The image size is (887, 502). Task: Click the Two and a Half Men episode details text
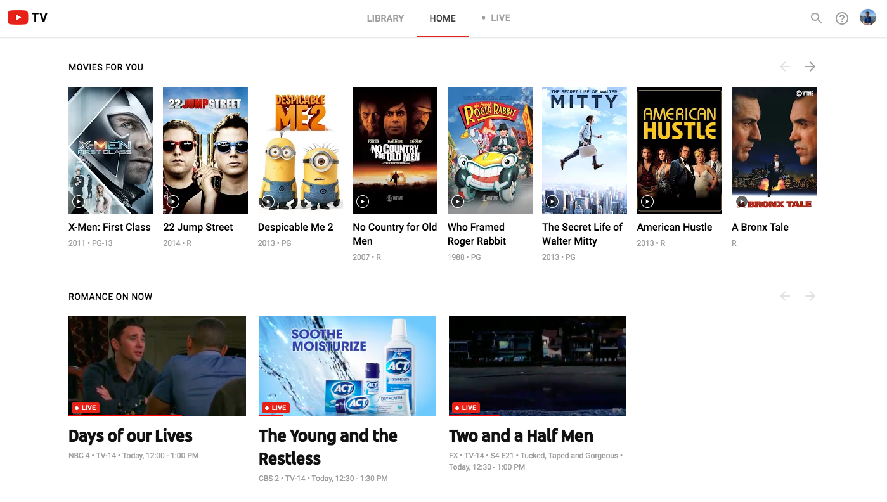tap(536, 461)
